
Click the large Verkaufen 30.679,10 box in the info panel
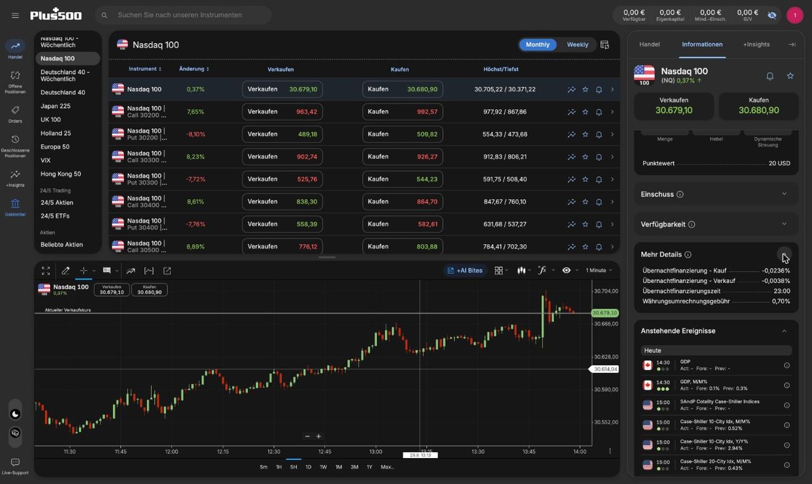(x=674, y=105)
